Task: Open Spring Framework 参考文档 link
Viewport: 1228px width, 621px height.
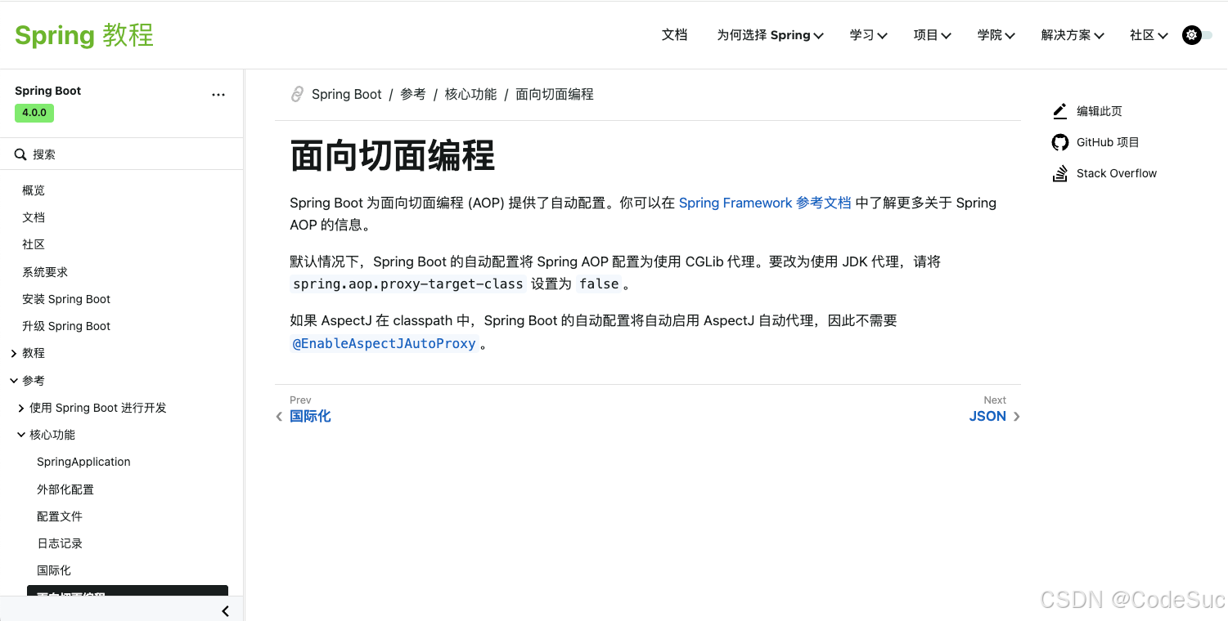Action: click(765, 203)
